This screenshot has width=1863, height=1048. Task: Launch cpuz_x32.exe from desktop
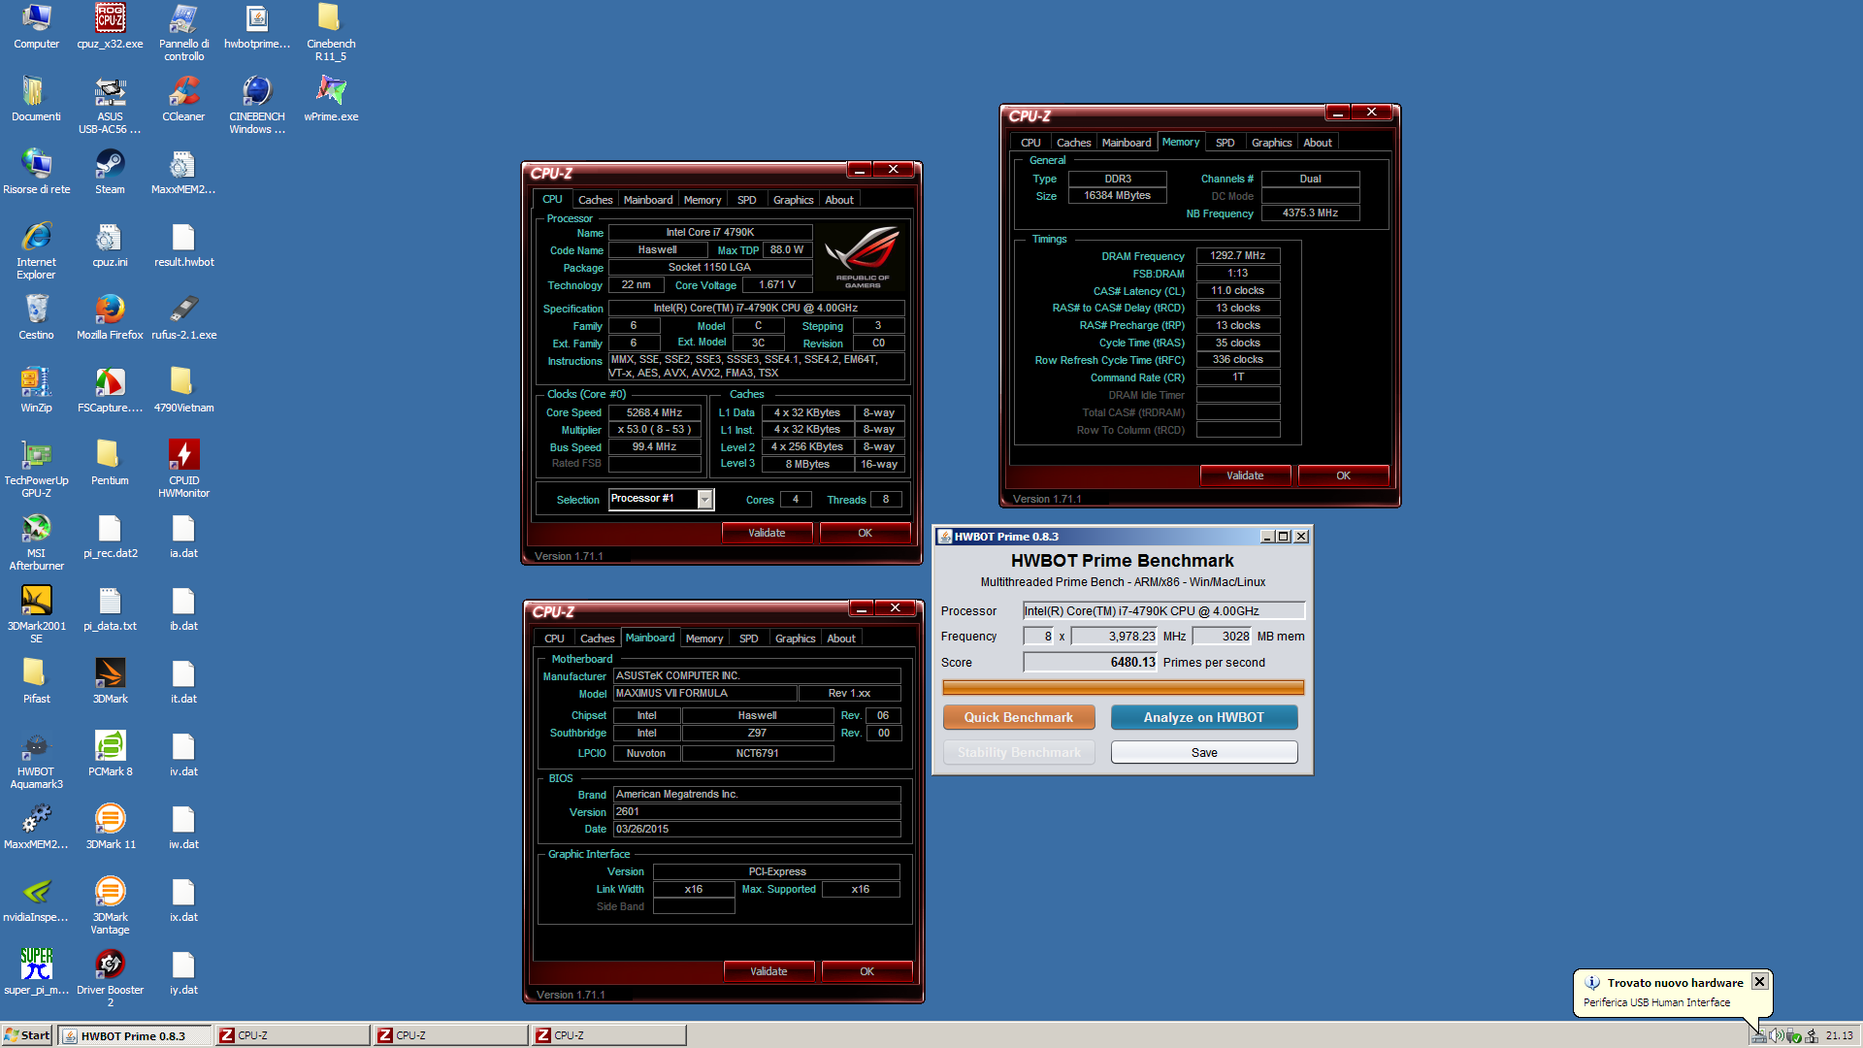[x=110, y=26]
